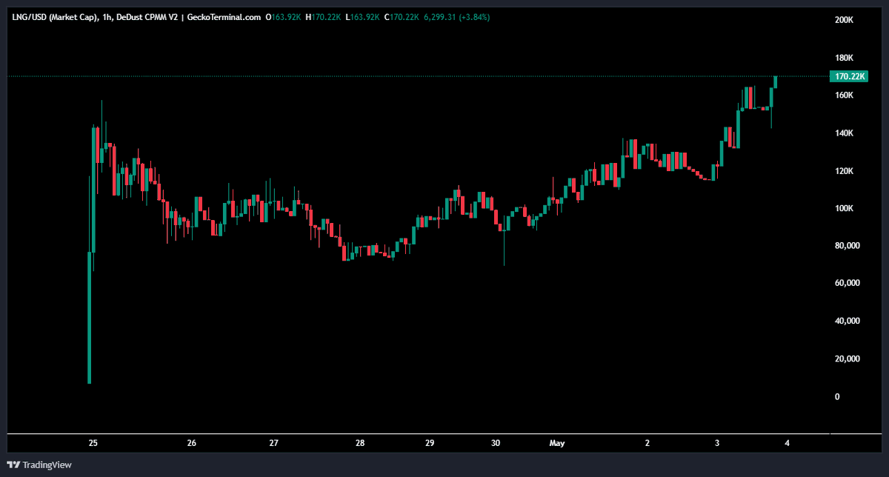This screenshot has height=477, width=889.
Task: Click date label 30 on time axis
Action: coord(496,444)
